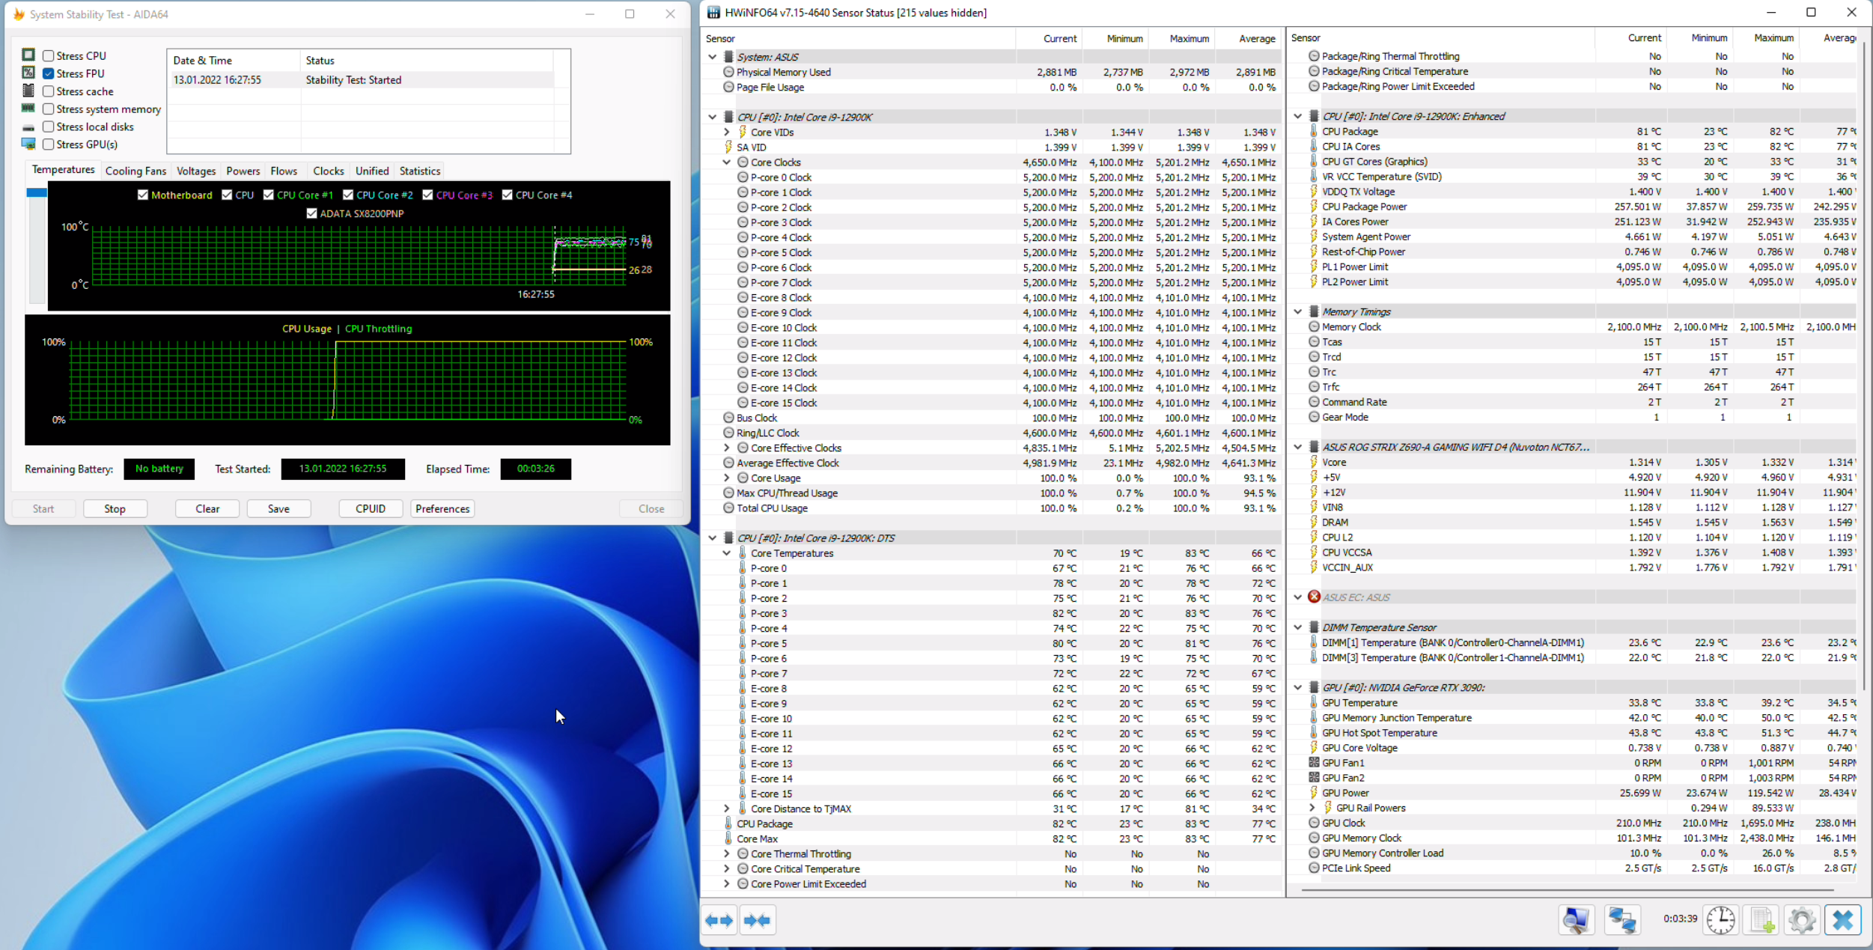Collapse the Core Clocks tree group
The image size is (1873, 950).
click(x=726, y=162)
